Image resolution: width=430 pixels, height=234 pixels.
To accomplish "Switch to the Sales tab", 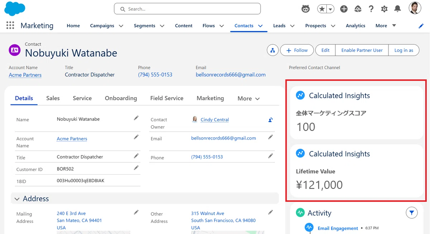I will tap(53, 98).
